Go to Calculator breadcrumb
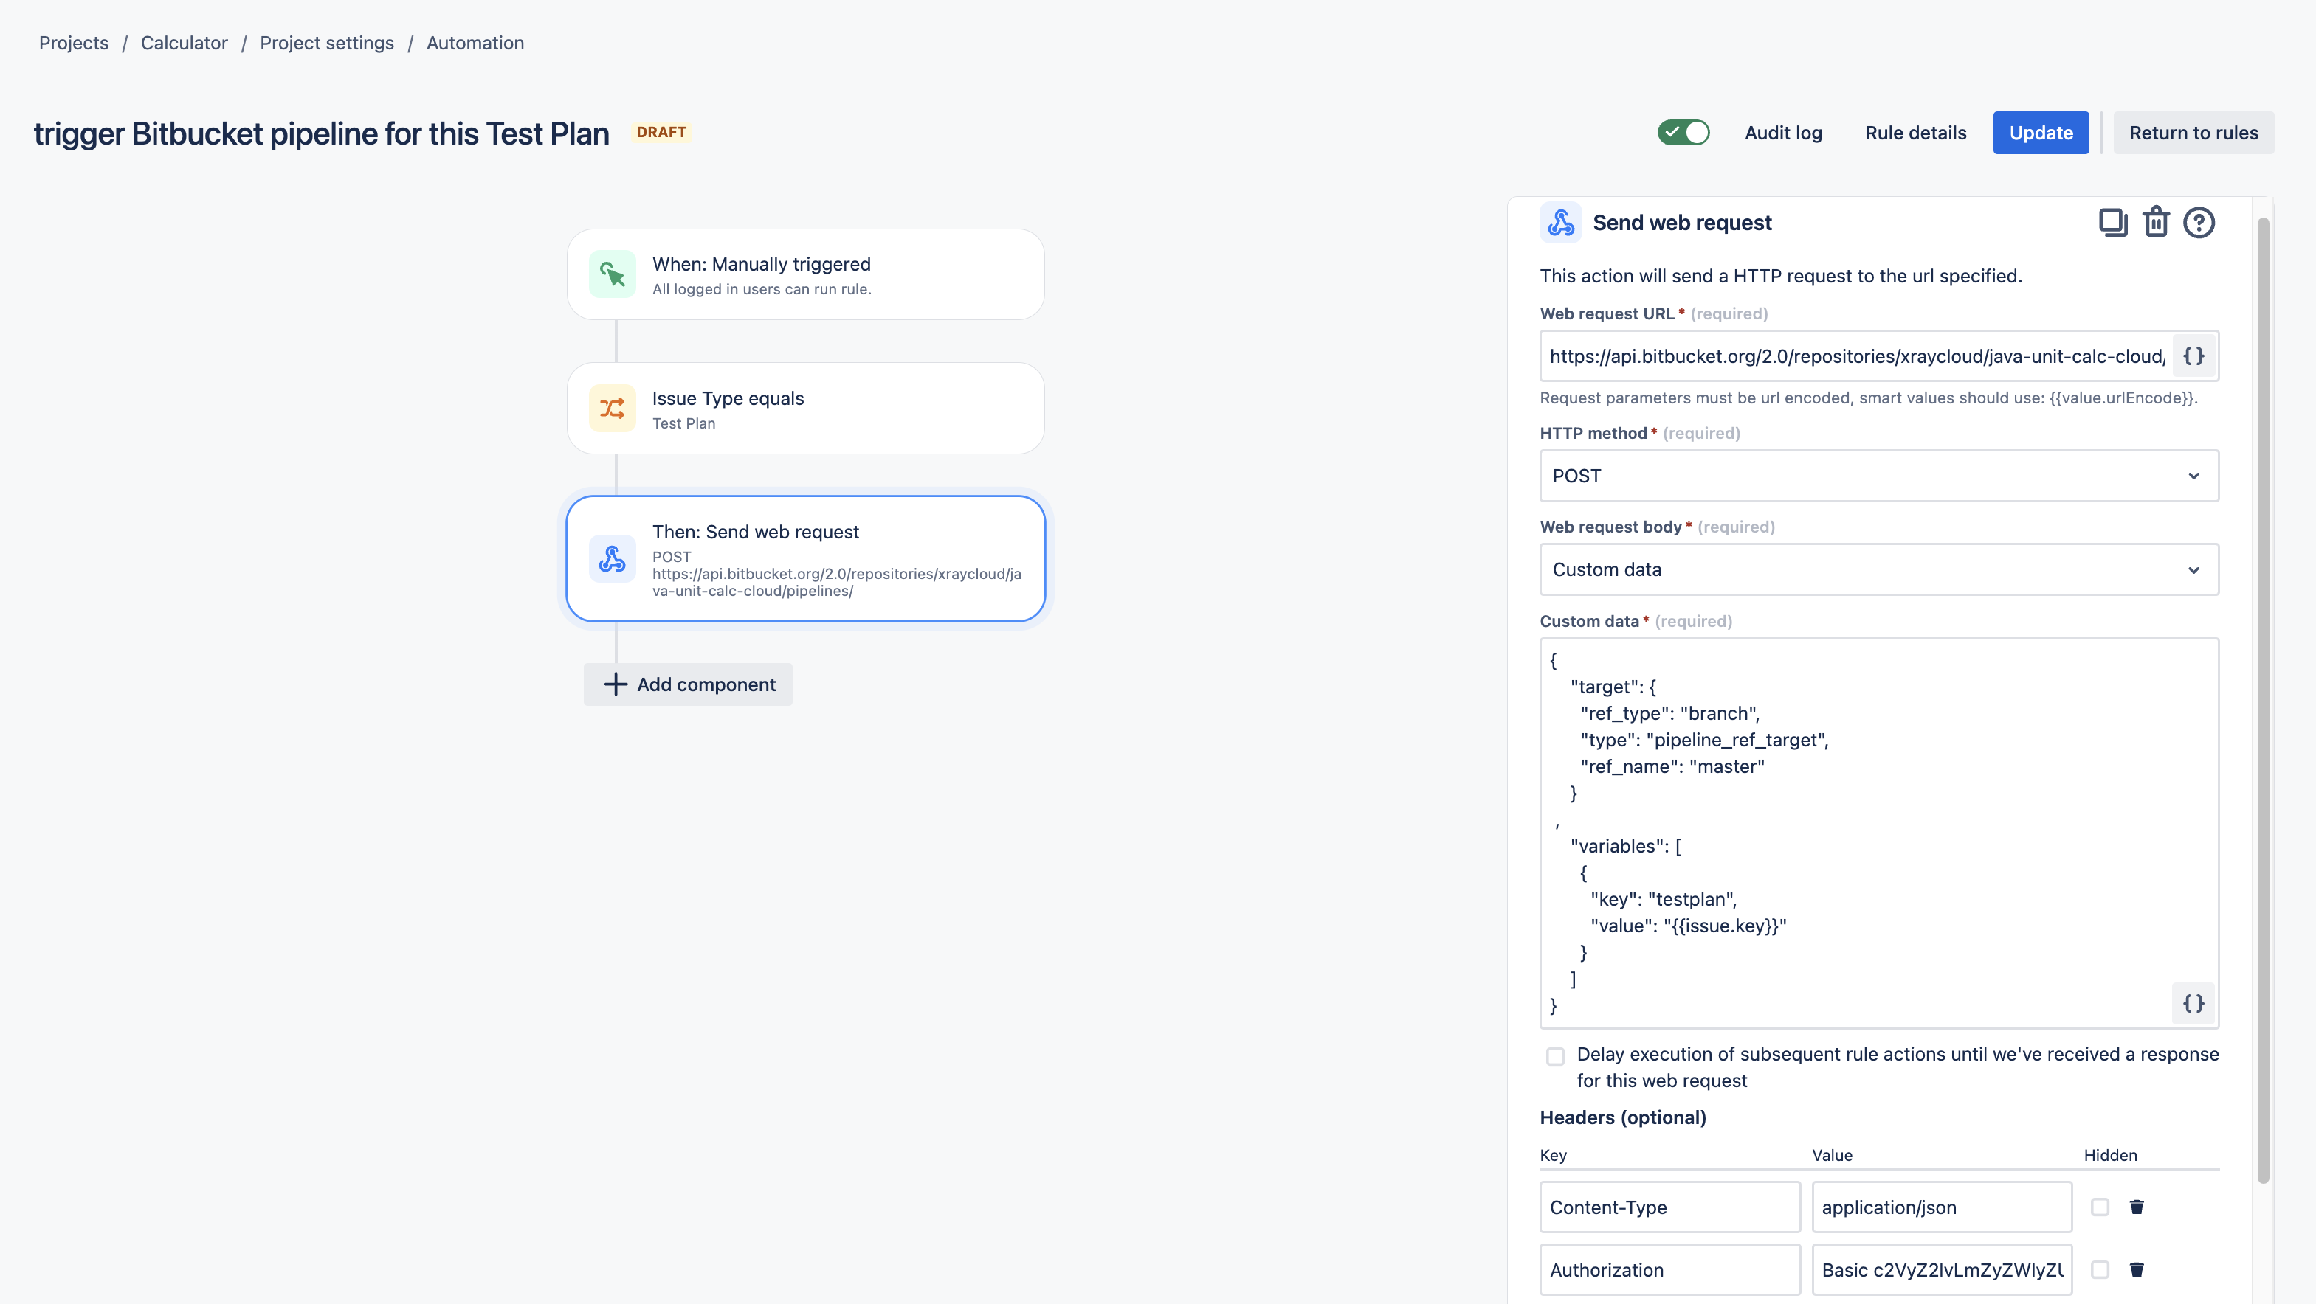Image resolution: width=2316 pixels, height=1304 pixels. [185, 43]
